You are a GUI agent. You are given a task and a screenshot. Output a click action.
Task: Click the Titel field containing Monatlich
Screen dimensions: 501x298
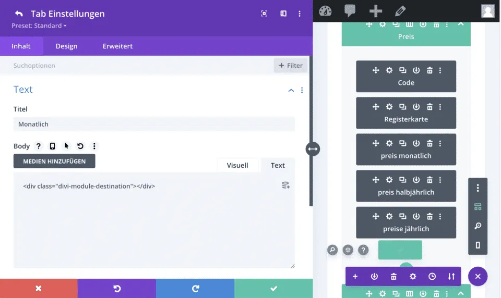coord(154,124)
